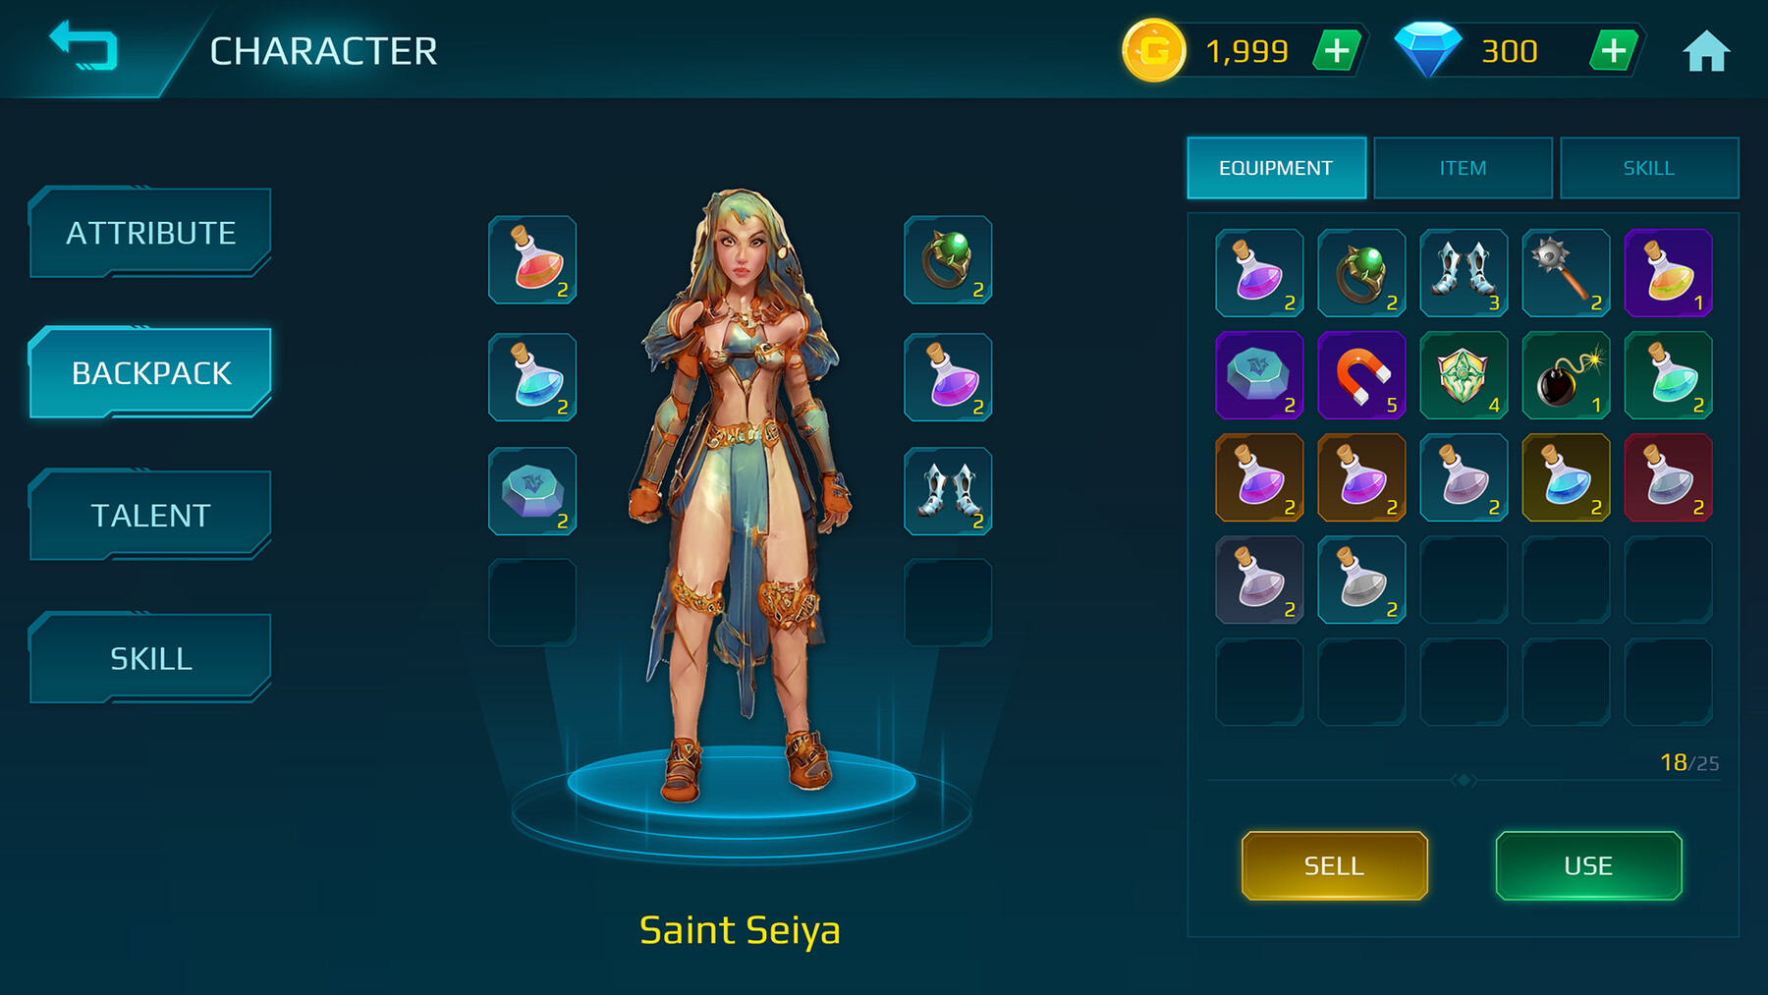Viewport: 1768px width, 995px height.
Task: Open the TALENT menu
Action: 150,516
